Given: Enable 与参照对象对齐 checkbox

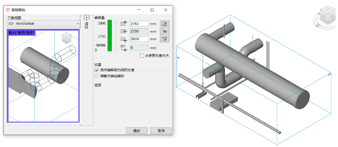Looking at the screenshot, I should pos(142,56).
